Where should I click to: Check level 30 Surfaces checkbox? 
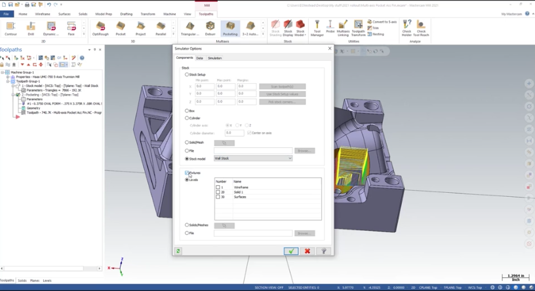pos(218,197)
